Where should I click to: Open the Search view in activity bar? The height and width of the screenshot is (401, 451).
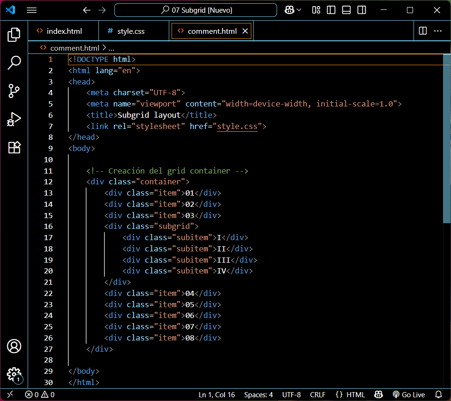14,63
